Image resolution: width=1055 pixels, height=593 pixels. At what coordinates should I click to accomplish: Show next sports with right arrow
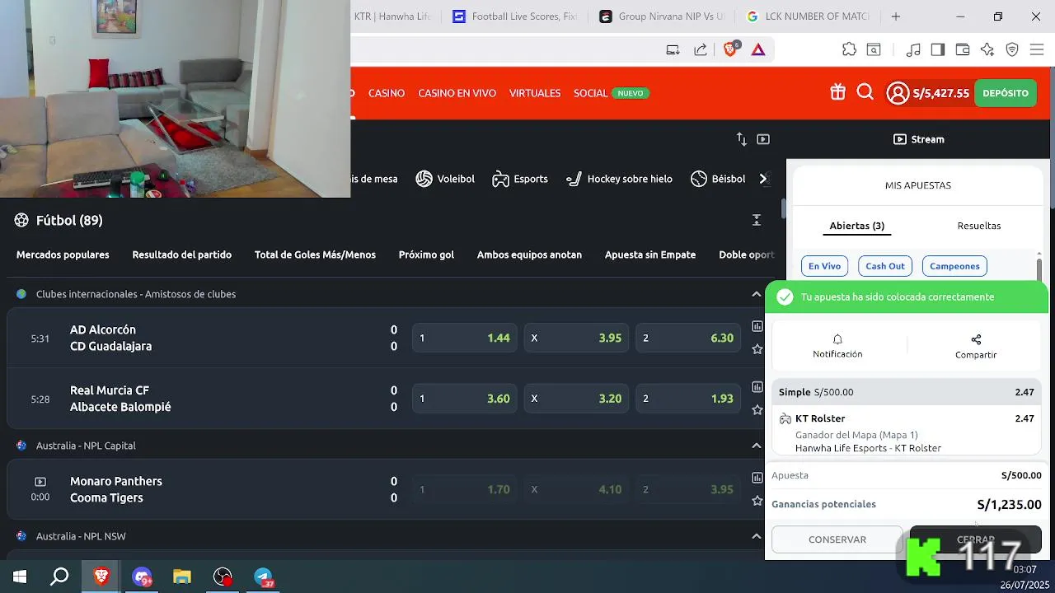click(x=763, y=179)
